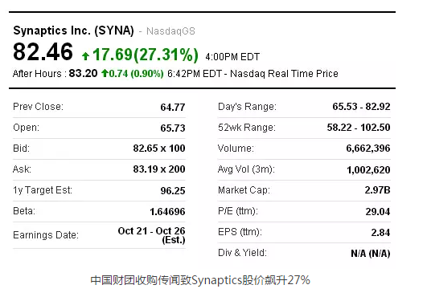Click the 1y Target Est value 96.25
The height and width of the screenshot is (293, 427).
click(173, 190)
